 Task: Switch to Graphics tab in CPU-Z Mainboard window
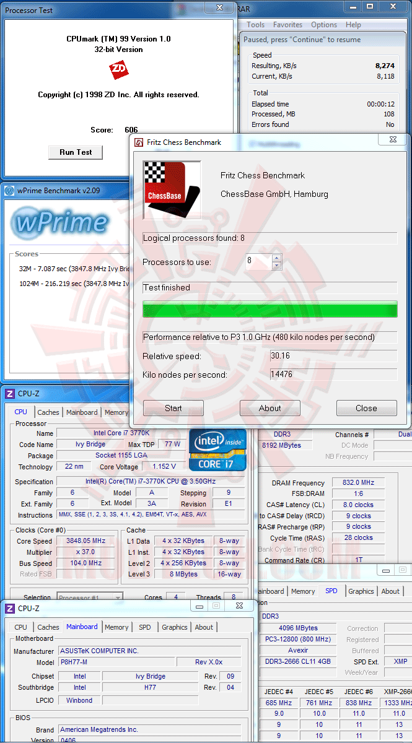(175, 627)
